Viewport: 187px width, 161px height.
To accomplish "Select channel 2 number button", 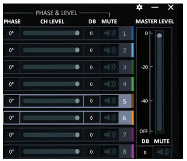I will click(x=125, y=50).
